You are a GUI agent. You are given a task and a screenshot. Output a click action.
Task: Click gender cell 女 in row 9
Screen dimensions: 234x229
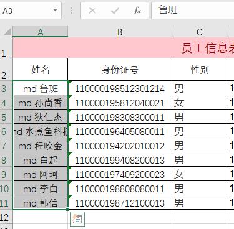pyautogui.click(x=200, y=174)
